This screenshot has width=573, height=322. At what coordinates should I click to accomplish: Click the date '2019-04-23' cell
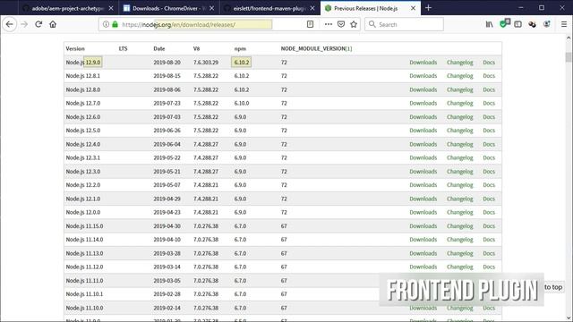167,212
